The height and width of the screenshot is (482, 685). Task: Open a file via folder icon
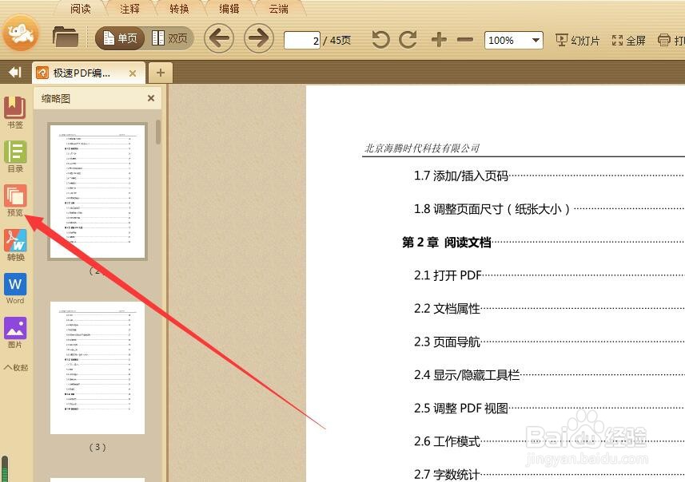65,37
